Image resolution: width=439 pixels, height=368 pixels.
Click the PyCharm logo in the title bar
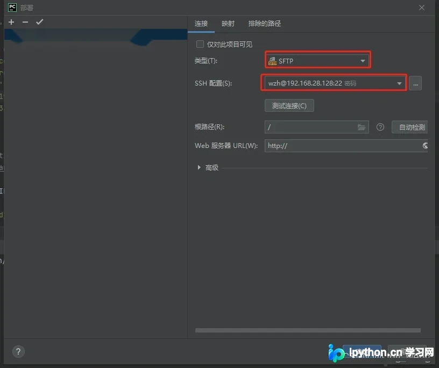coord(12,8)
